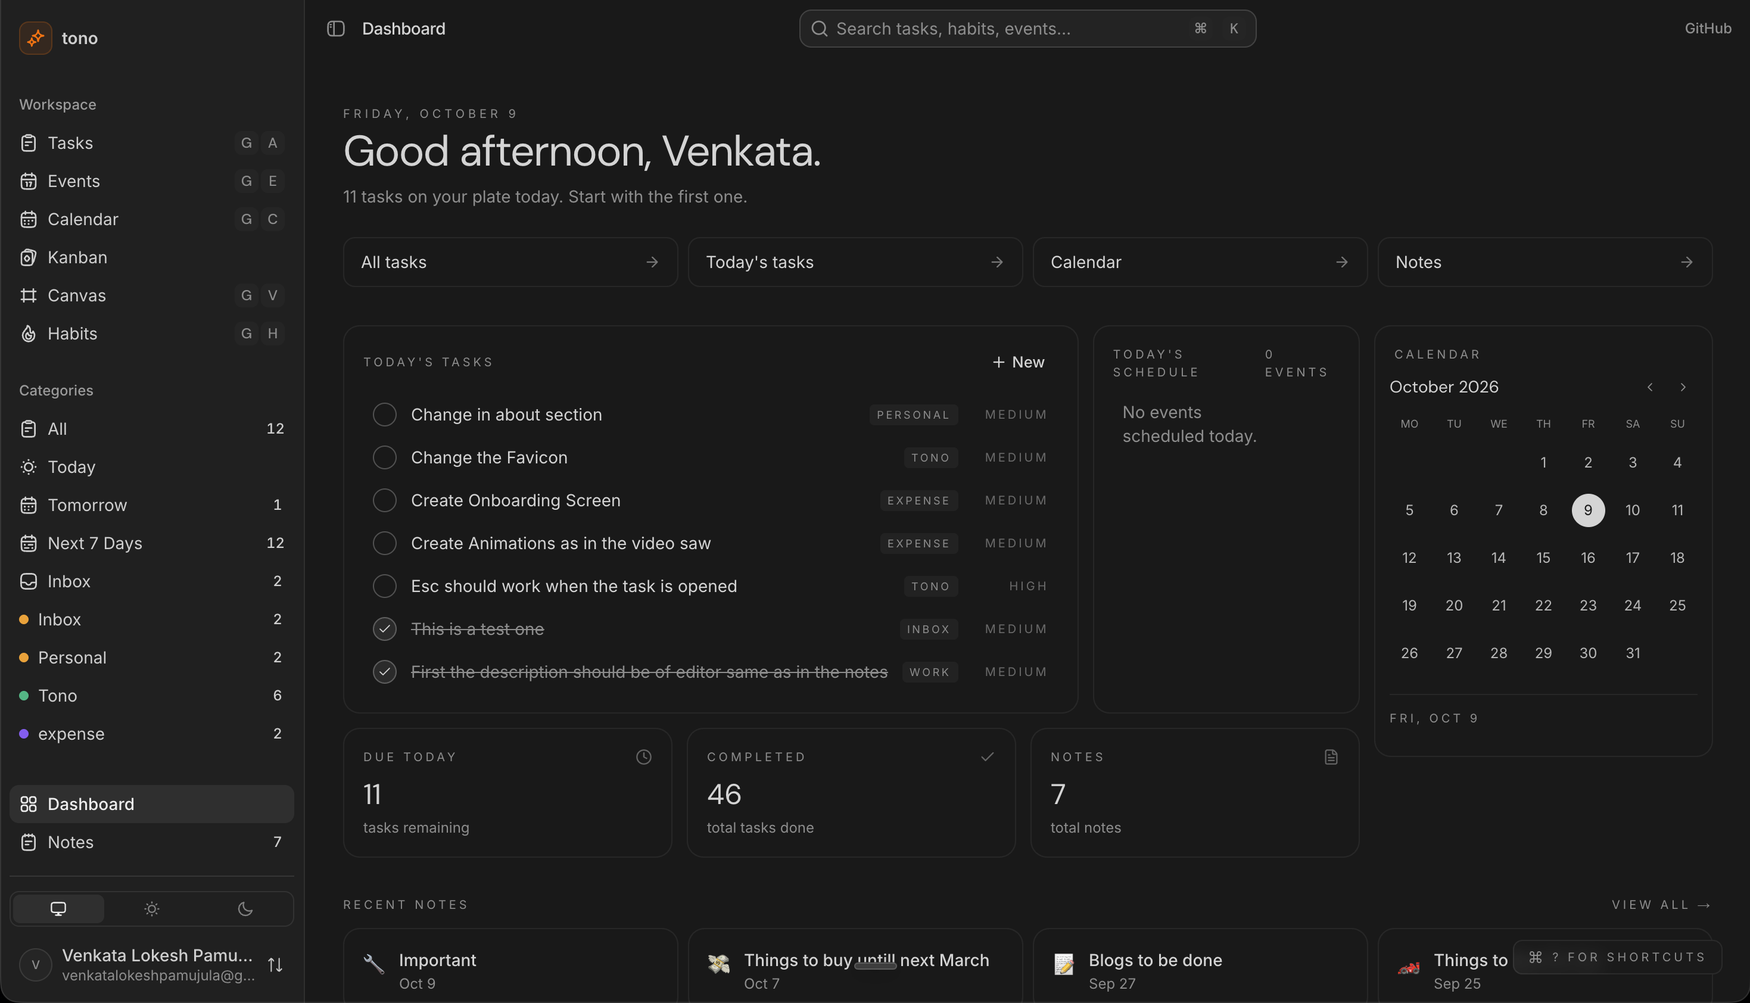The width and height of the screenshot is (1750, 1003).
Task: Select October 16 in the calendar
Action: click(x=1587, y=557)
